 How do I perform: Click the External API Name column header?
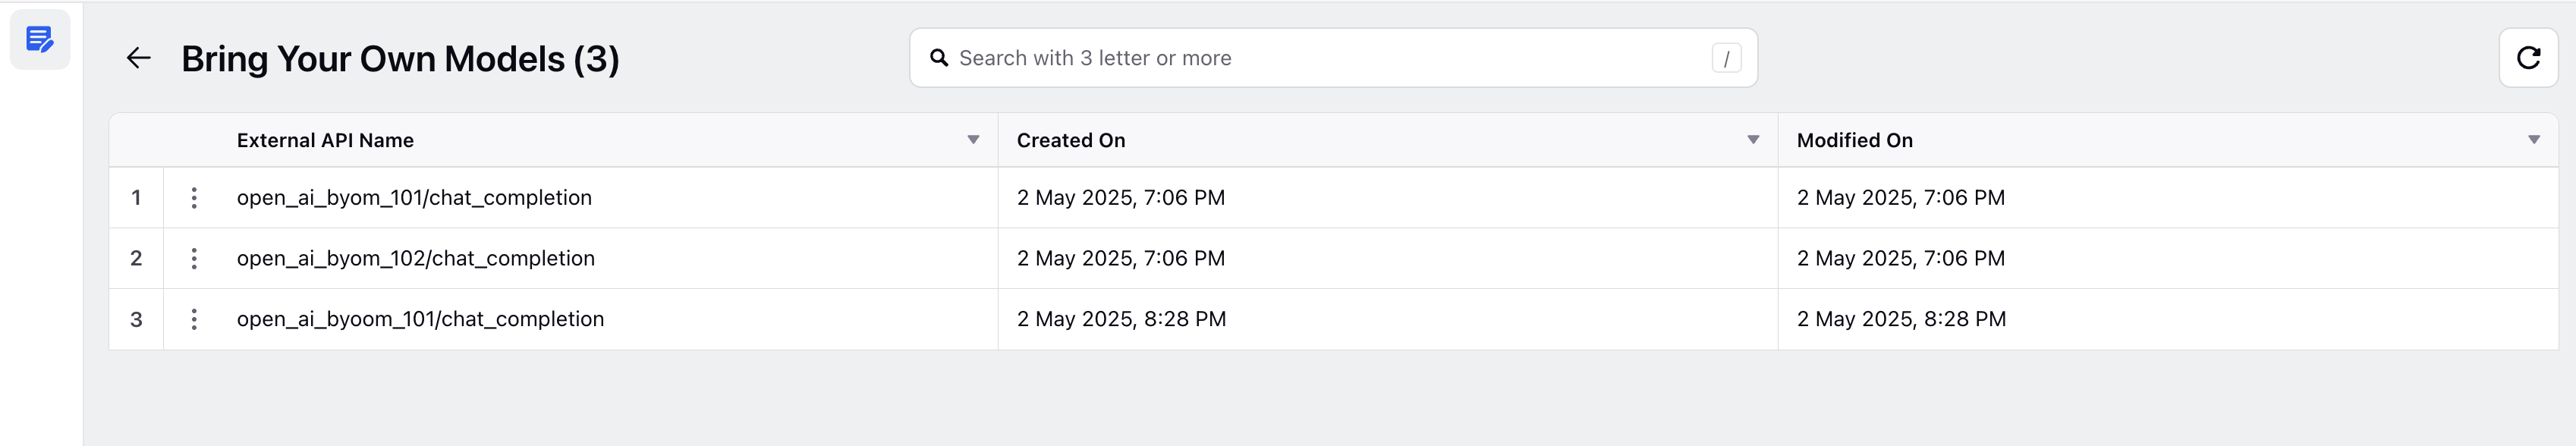tap(325, 141)
